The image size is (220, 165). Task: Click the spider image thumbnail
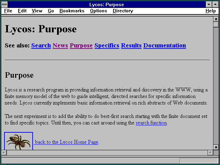pyautogui.click(x=19, y=141)
